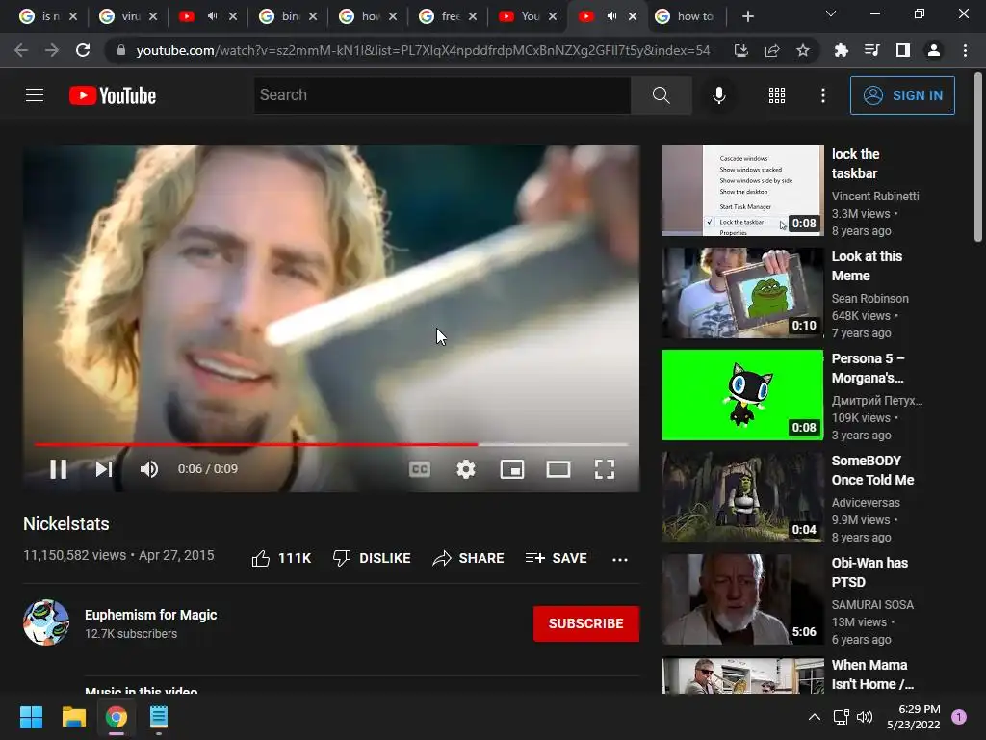The image size is (986, 740).
Task: Toggle theater mode
Action: click(558, 469)
